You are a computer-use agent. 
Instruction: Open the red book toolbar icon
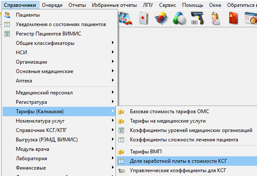tap(233, 18)
